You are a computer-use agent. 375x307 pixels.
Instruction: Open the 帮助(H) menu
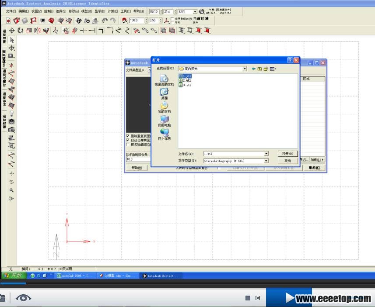coord(138,11)
